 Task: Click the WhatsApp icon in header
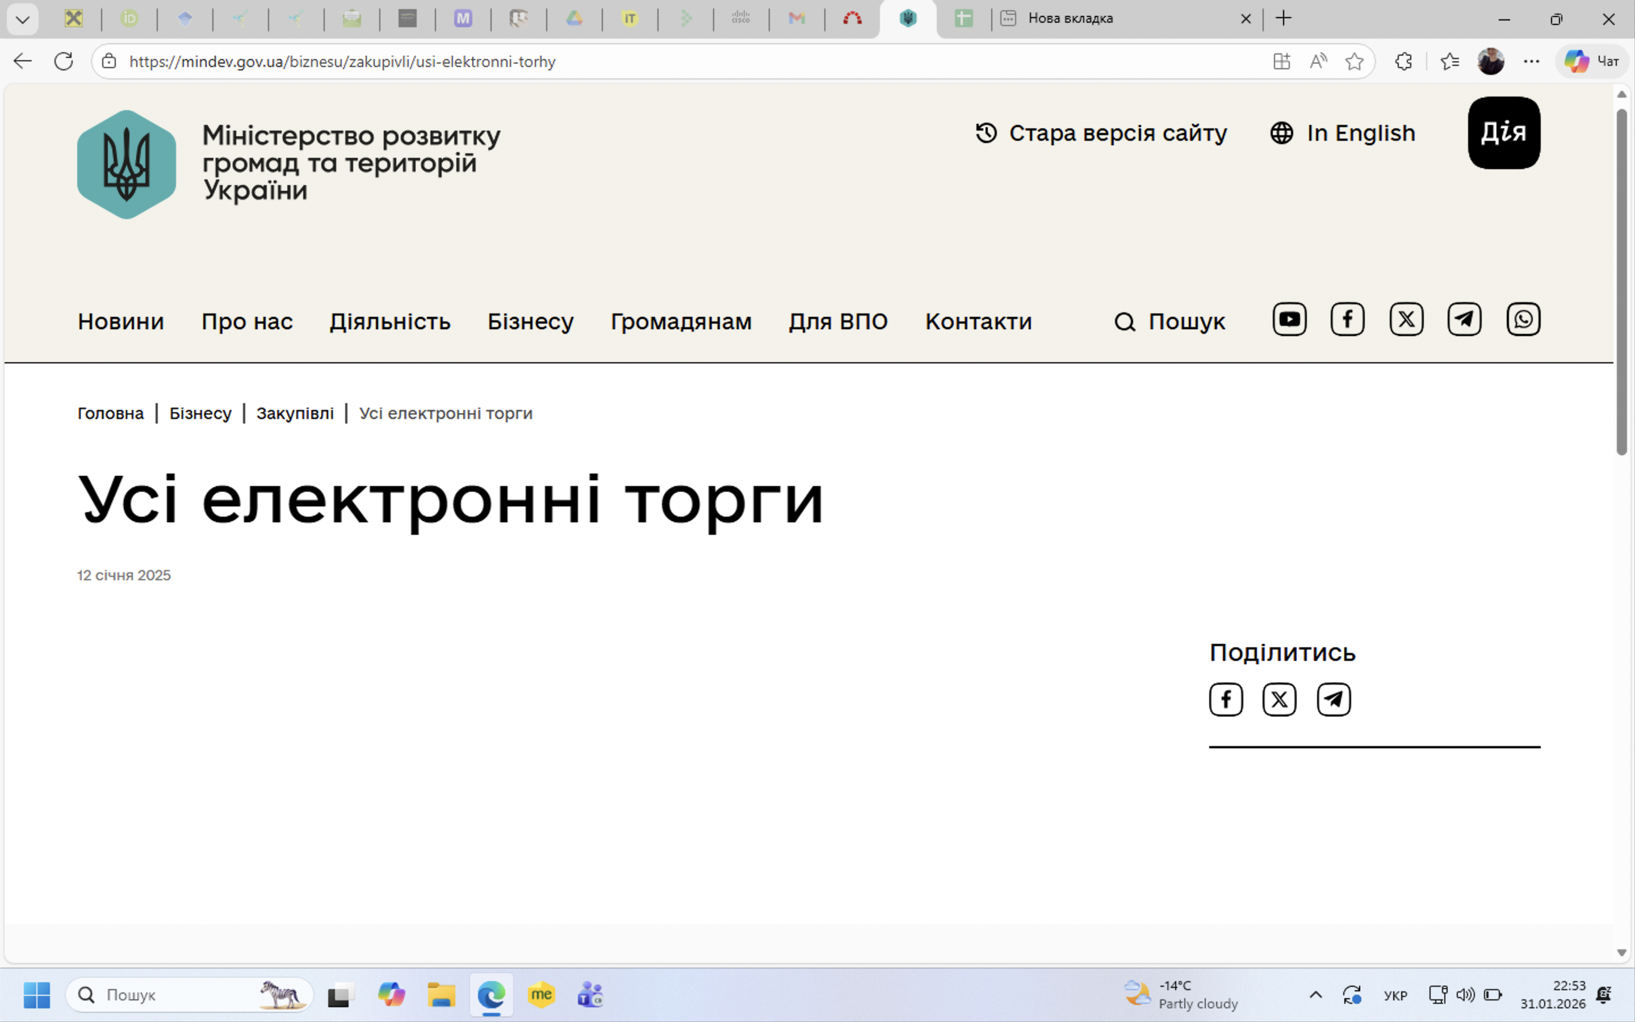point(1523,319)
